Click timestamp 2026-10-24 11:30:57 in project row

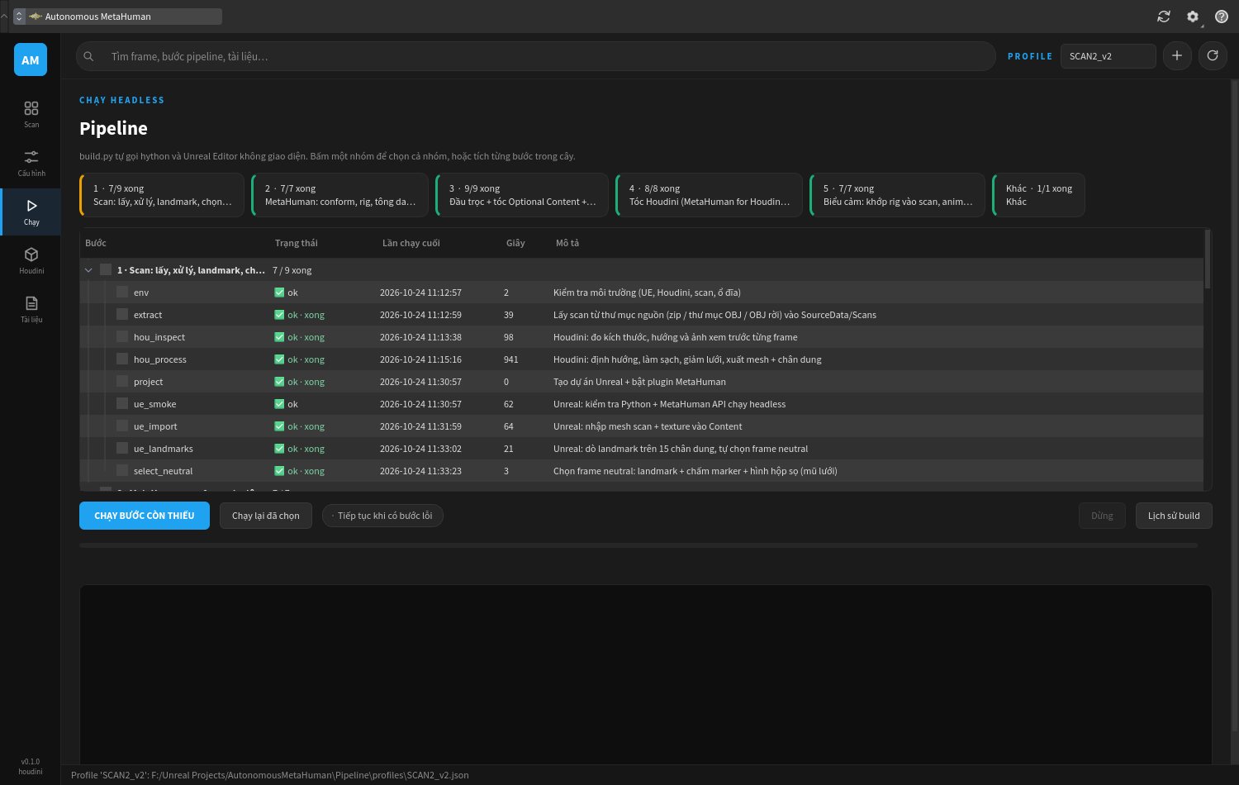[420, 382]
